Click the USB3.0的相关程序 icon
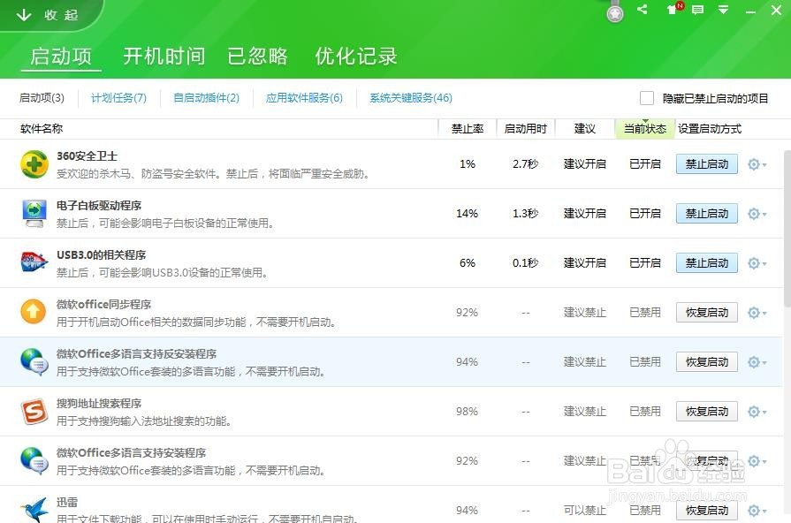Image resolution: width=791 pixels, height=523 pixels. pyautogui.click(x=34, y=262)
